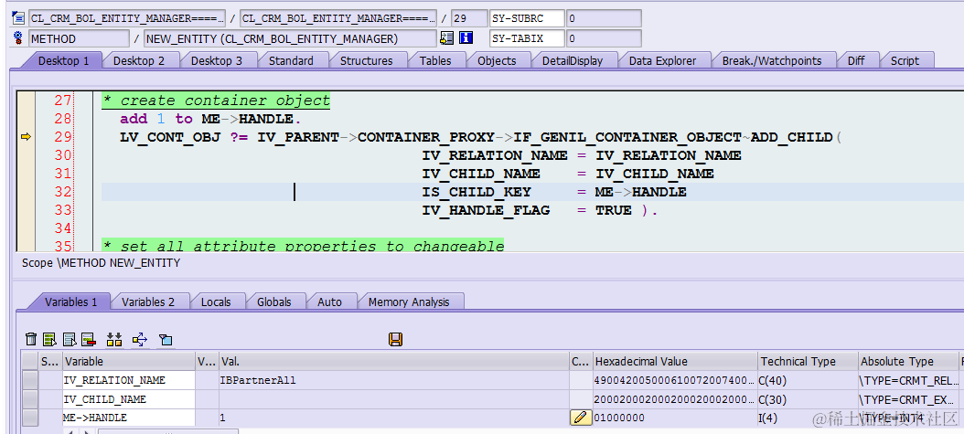Click the blue info icon
This screenshot has width=964, height=434.
click(x=466, y=38)
